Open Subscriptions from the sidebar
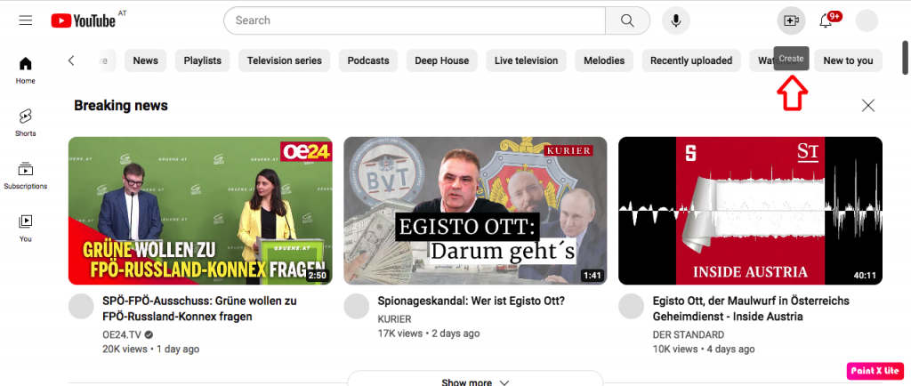The width and height of the screenshot is (911, 386). (26, 176)
